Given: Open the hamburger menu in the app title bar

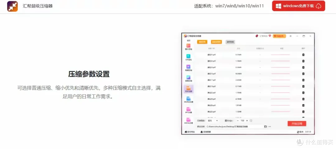Looking at the screenshot, I should (291, 36).
